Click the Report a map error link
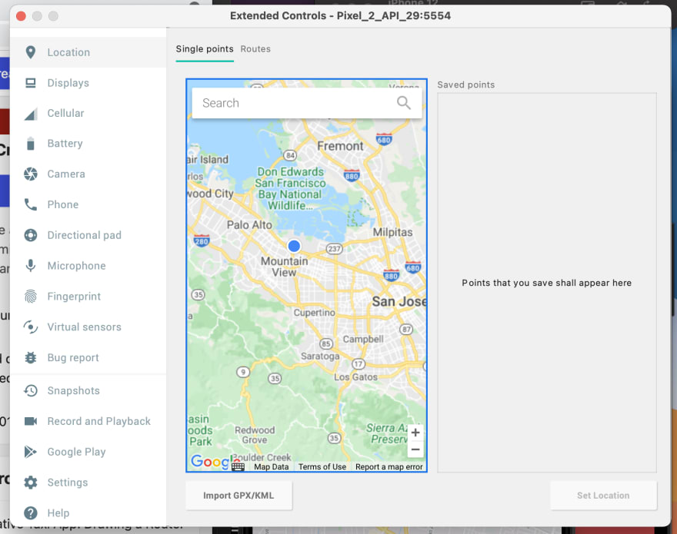The height and width of the screenshot is (534, 677). pos(389,466)
